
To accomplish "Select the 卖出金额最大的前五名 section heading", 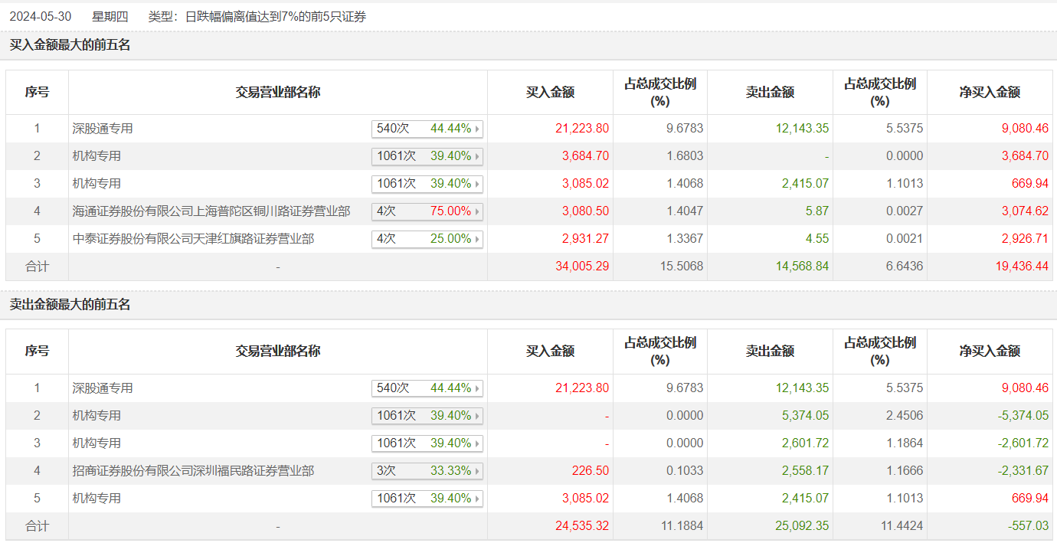I will [70, 305].
